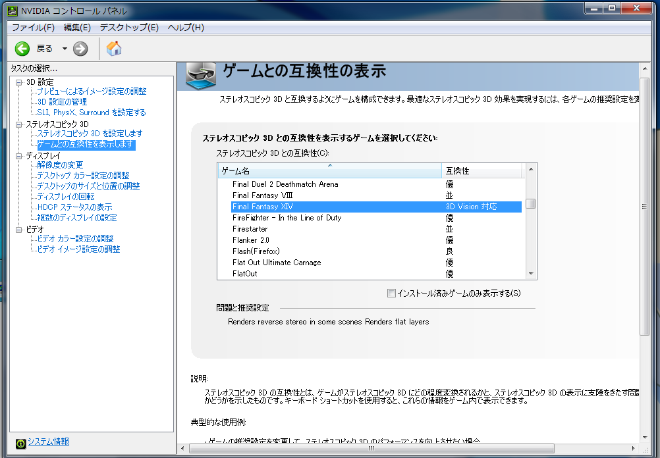
Task: Sort by ゲーム名 column header
Action: pyautogui.click(x=330, y=170)
